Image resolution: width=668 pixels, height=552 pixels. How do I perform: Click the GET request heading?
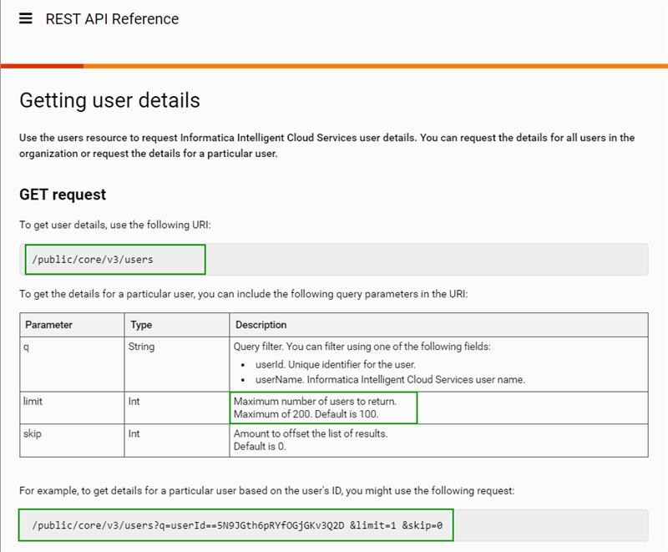click(63, 195)
